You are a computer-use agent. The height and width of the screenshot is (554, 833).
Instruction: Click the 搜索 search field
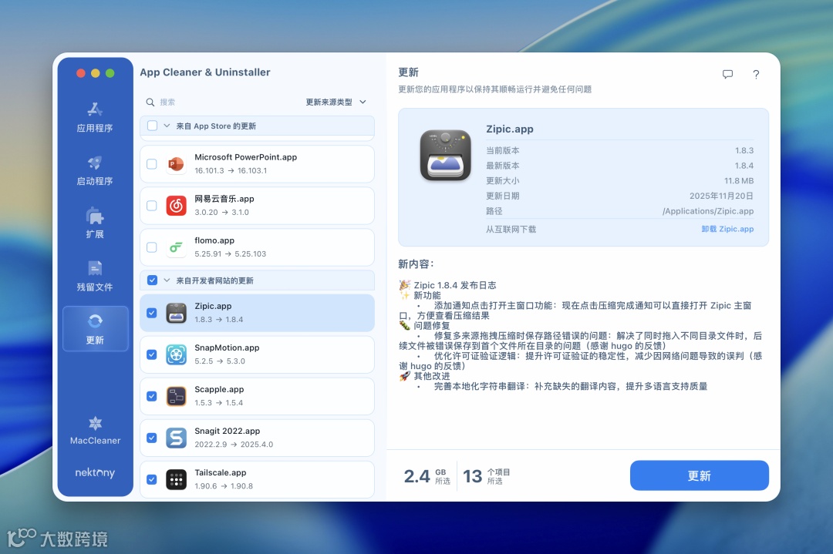223,102
